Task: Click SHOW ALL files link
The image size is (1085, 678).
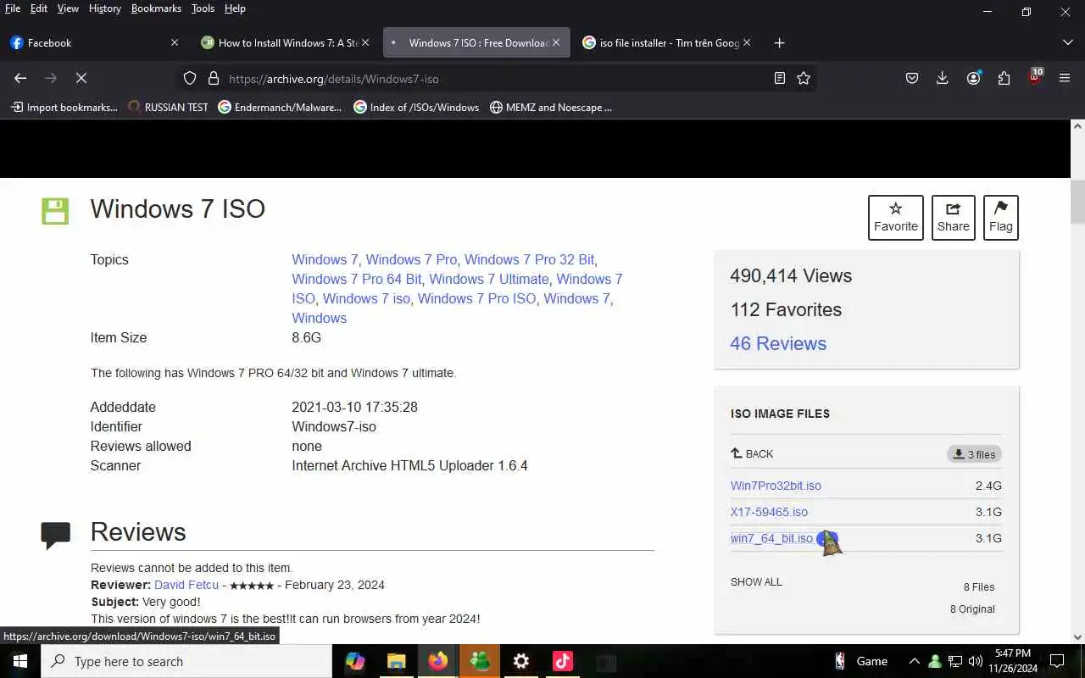Action: click(756, 582)
